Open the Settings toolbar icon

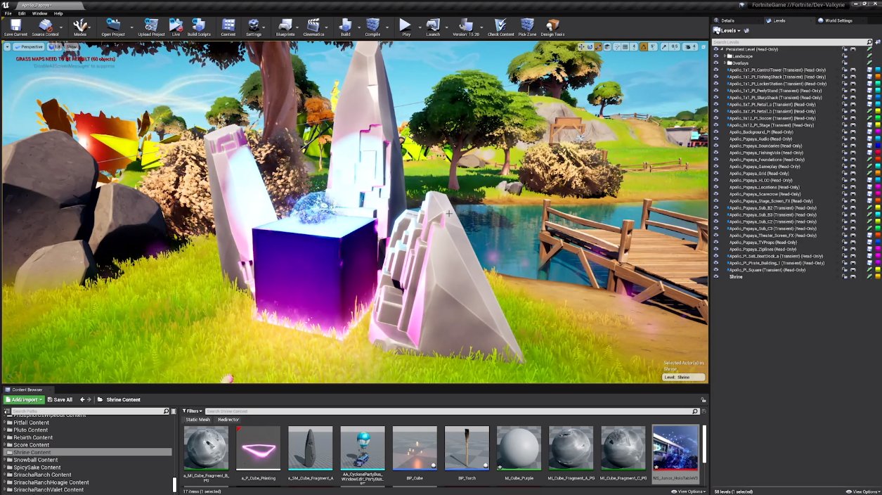(x=254, y=27)
